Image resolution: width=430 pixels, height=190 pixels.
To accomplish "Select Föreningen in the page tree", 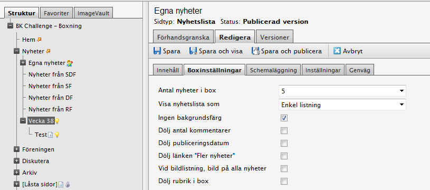I will (38, 149).
